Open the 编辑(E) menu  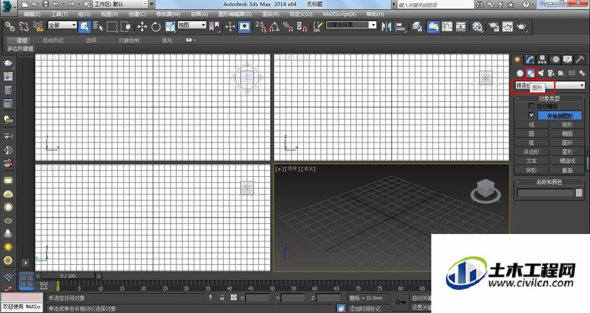pyautogui.click(x=32, y=14)
